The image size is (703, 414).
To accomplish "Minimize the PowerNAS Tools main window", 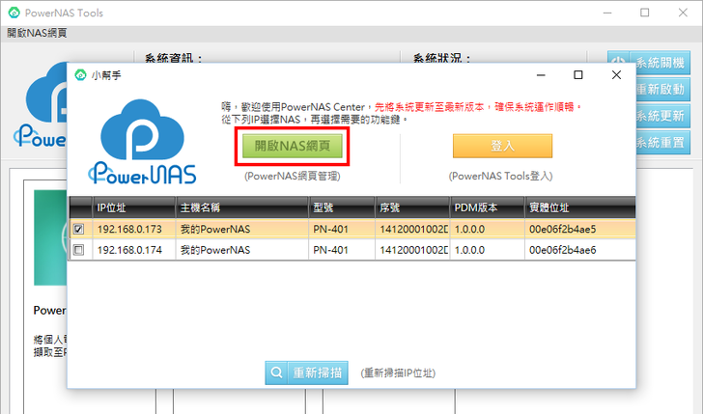I will pyautogui.click(x=607, y=13).
